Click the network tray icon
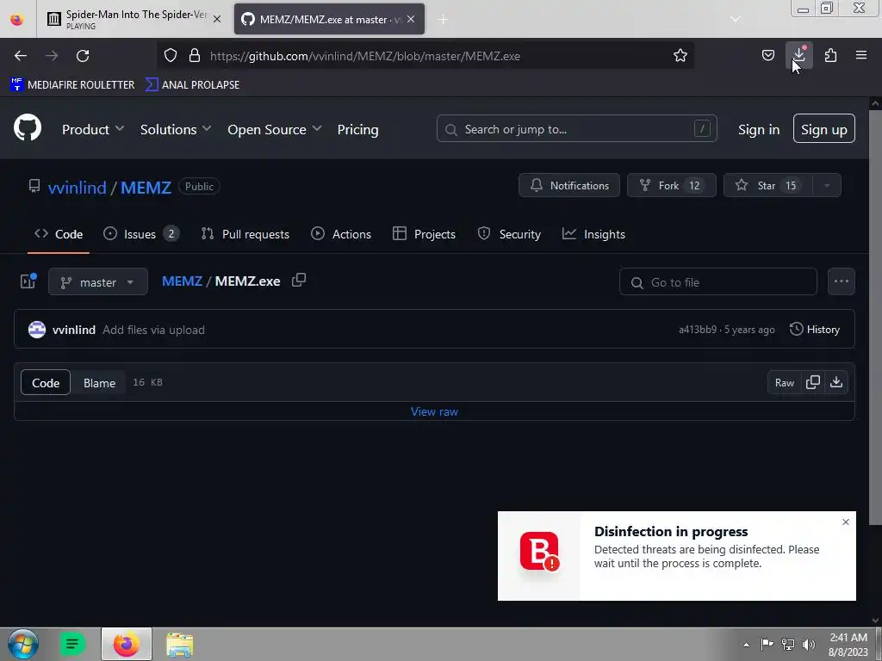The height and width of the screenshot is (661, 882). point(788,645)
